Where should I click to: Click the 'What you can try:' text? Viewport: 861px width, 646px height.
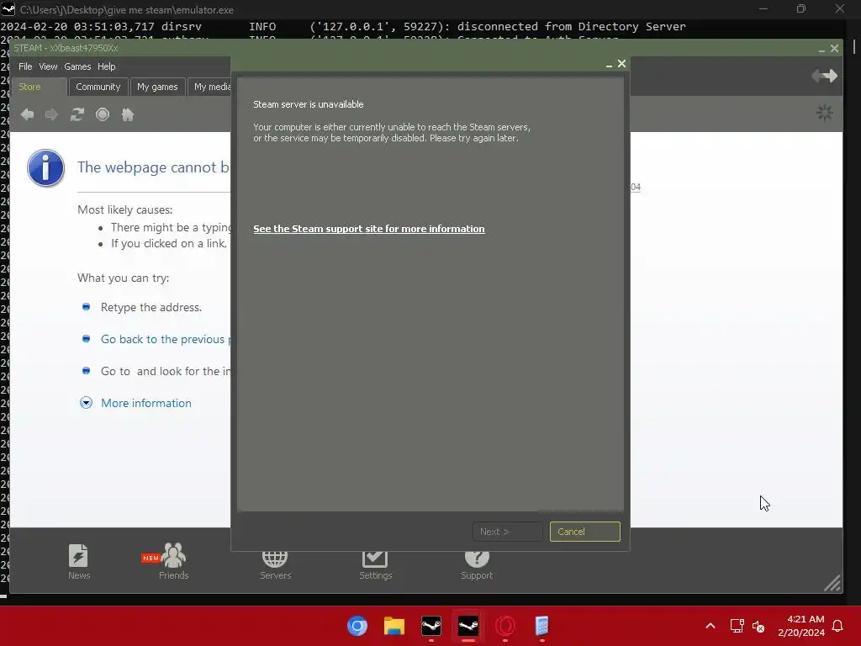[123, 278]
